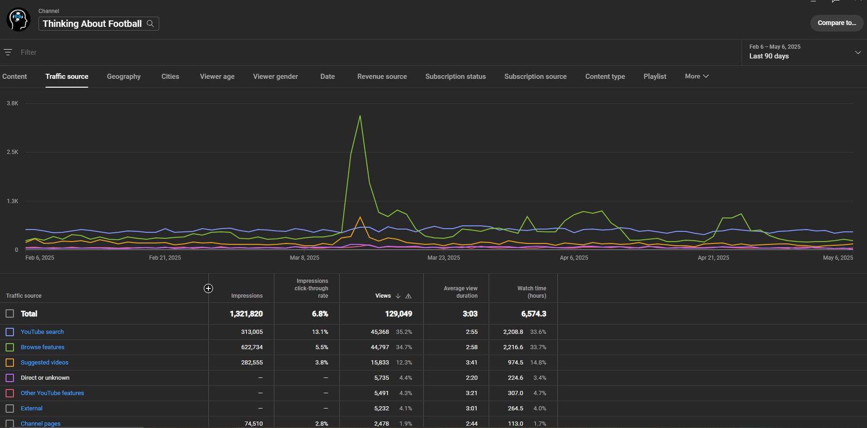Image resolution: width=867 pixels, height=428 pixels.
Task: Click YouTube search views value 45,368
Action: click(380, 332)
